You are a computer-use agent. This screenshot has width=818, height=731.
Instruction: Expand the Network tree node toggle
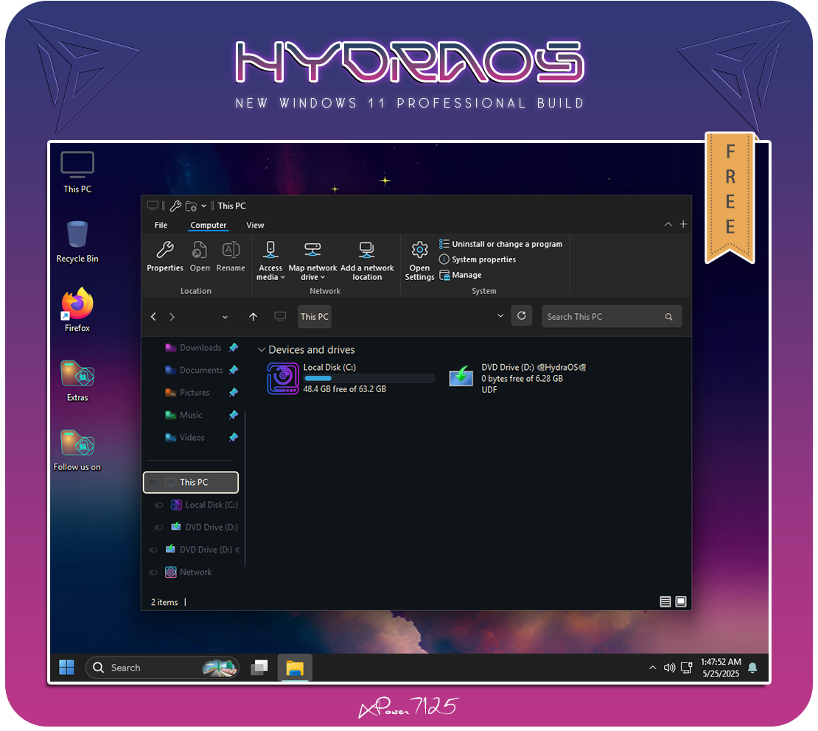153,572
